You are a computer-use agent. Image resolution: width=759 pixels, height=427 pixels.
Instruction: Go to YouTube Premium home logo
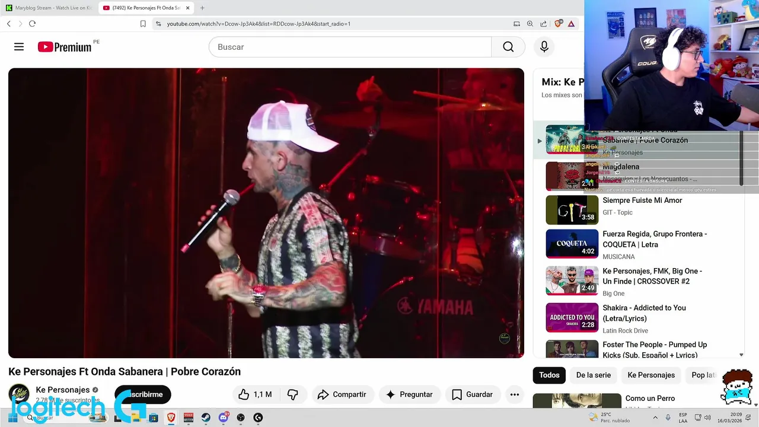(x=65, y=47)
